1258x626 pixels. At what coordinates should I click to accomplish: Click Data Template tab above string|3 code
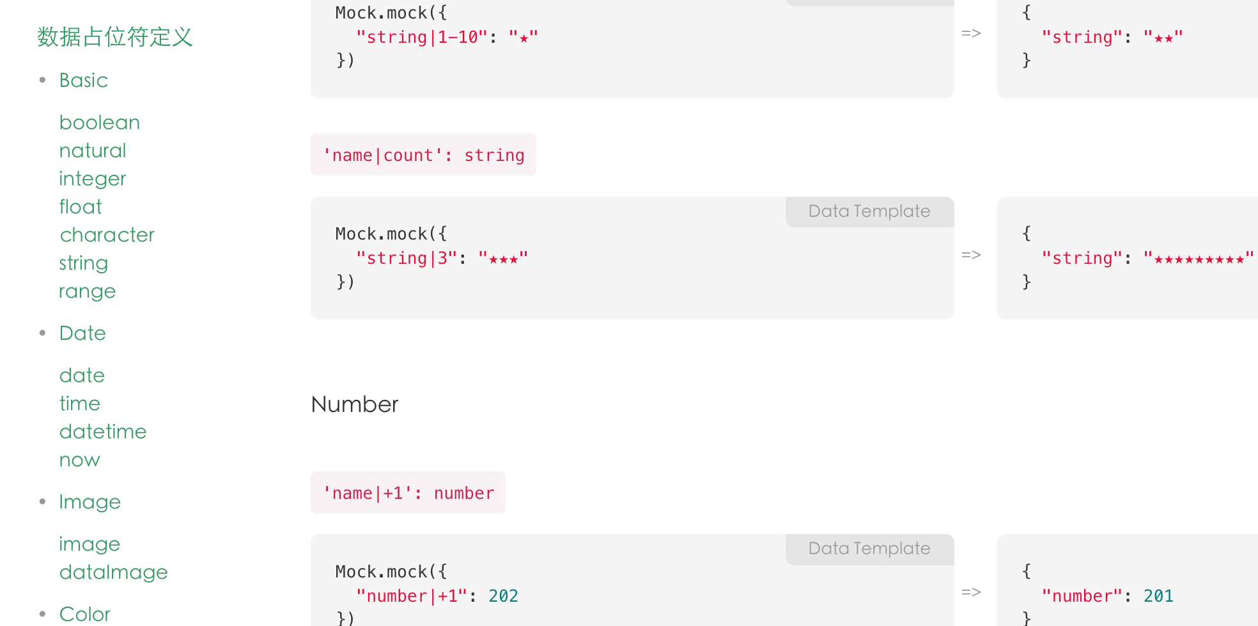pyautogui.click(x=869, y=211)
